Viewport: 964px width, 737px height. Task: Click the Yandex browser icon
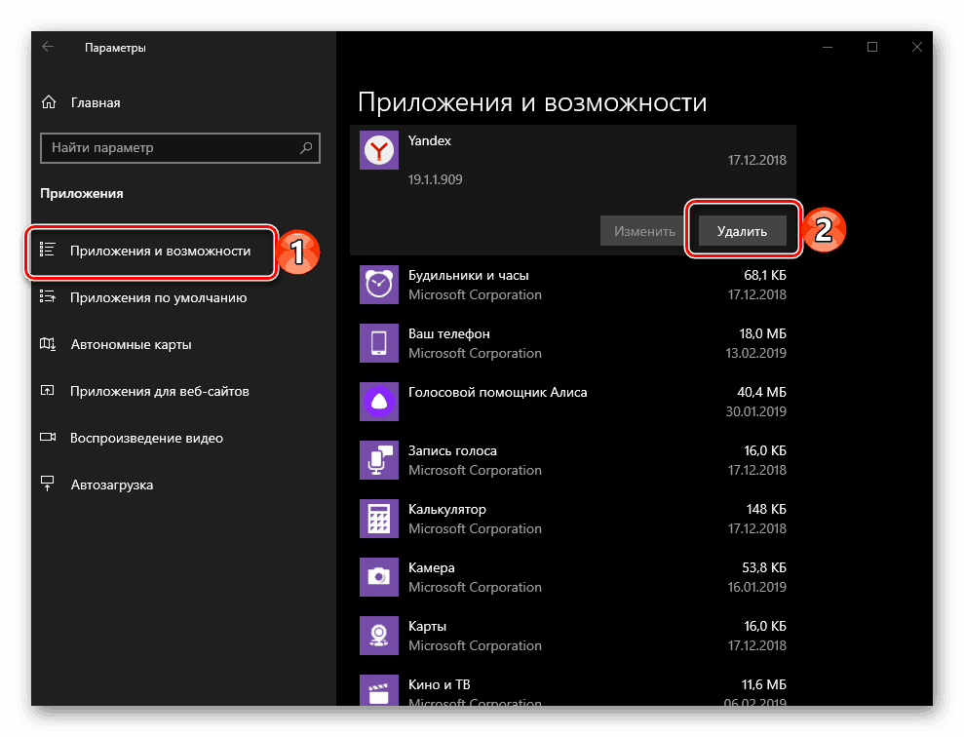(x=379, y=150)
